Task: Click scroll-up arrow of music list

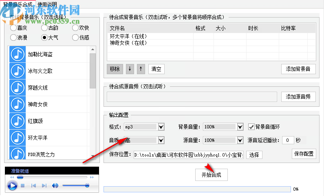Action: [93, 49]
